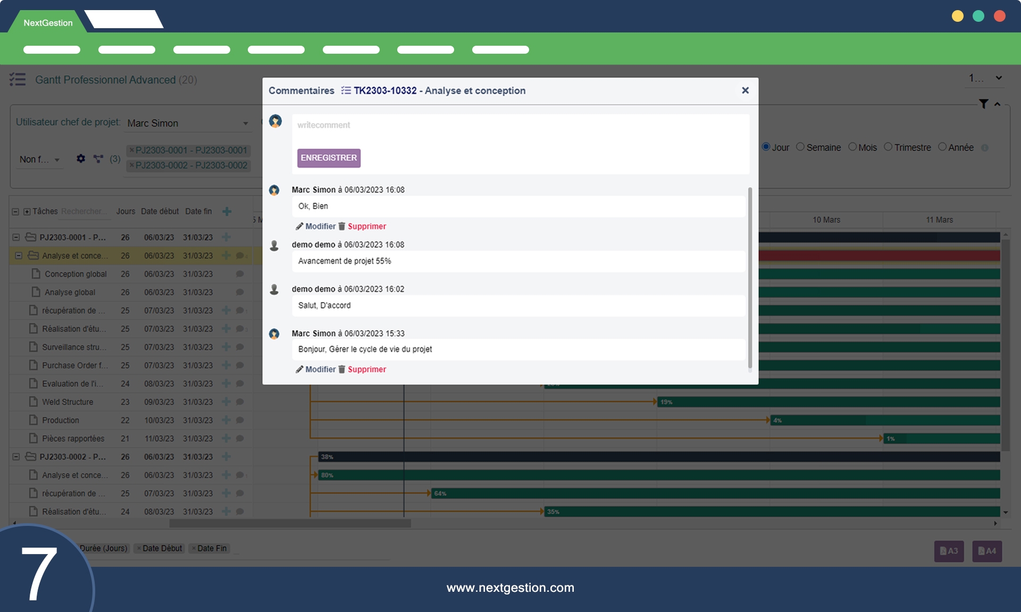
Task: Collapse the PJ2303-0001 project row
Action: [x=16, y=238]
